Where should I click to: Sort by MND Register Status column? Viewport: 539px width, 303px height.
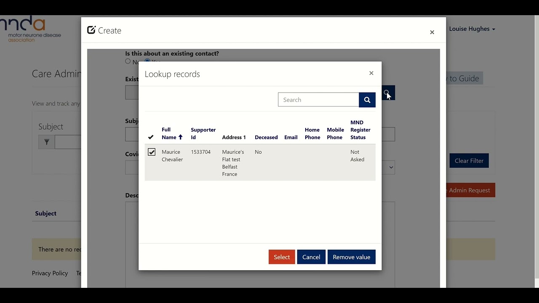[x=360, y=130]
